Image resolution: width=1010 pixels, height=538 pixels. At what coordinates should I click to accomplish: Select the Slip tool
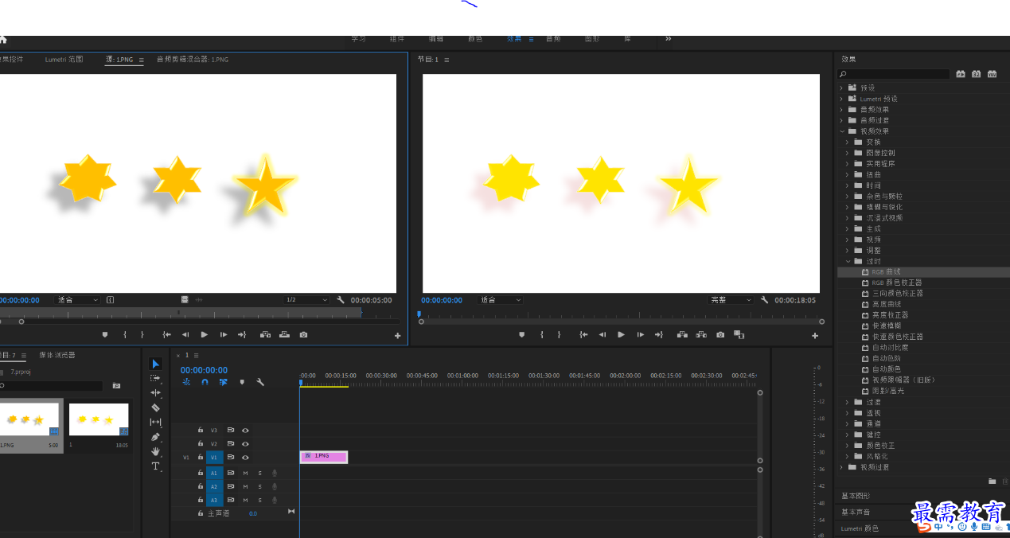click(x=156, y=422)
